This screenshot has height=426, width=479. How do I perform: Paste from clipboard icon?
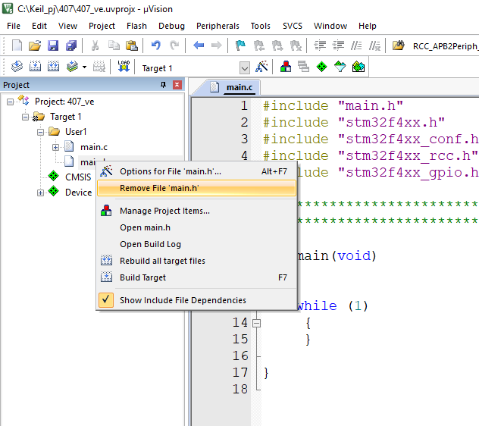pos(132,45)
